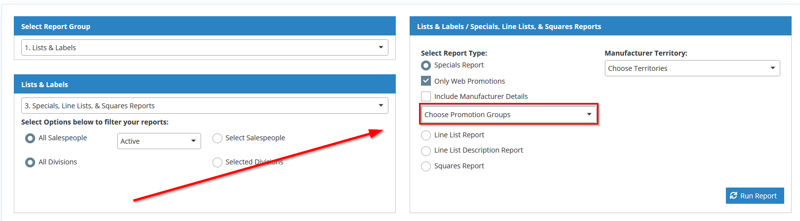The image size is (800, 221).
Task: Select the All Salespeople radio button
Action: click(x=30, y=138)
